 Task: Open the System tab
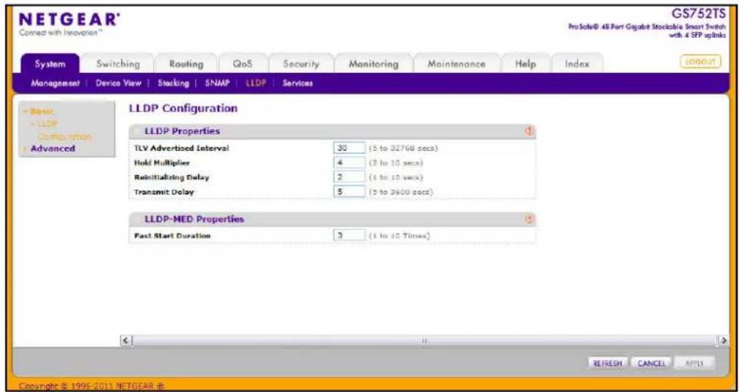pyautogui.click(x=49, y=64)
